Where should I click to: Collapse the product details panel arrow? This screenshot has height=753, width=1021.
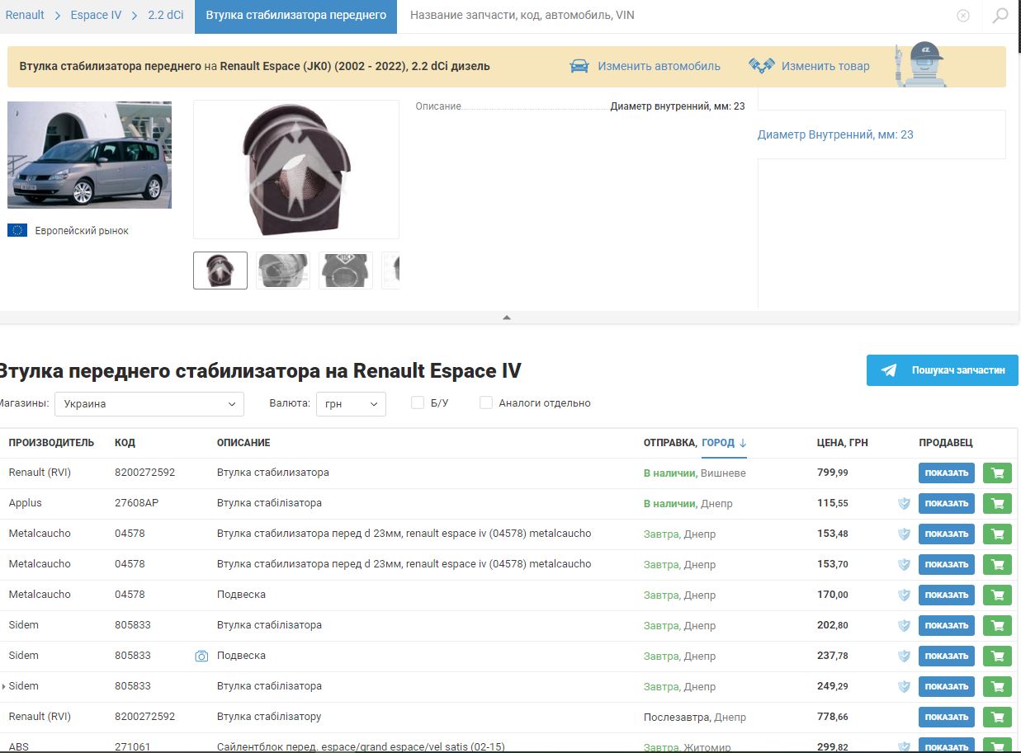[x=507, y=318]
